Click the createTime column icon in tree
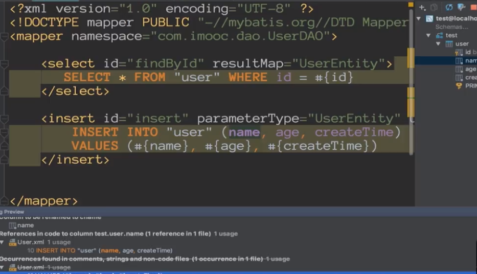Image resolution: width=477 pixels, height=274 pixels. pyautogui.click(x=459, y=78)
